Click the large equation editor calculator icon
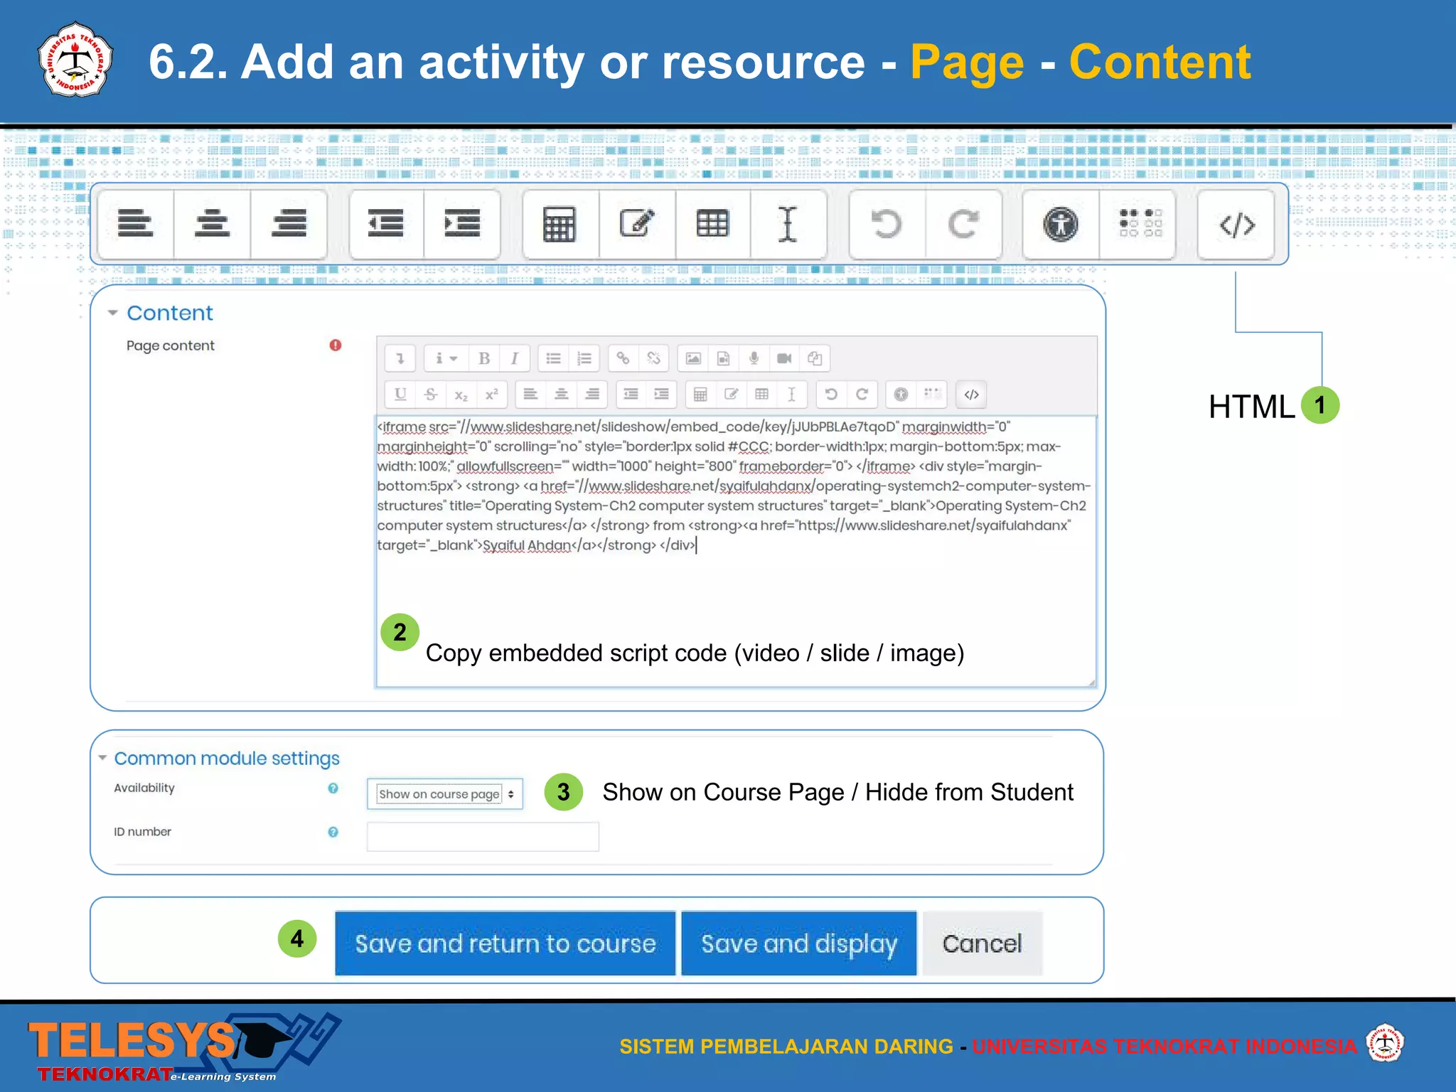 pos(560,225)
